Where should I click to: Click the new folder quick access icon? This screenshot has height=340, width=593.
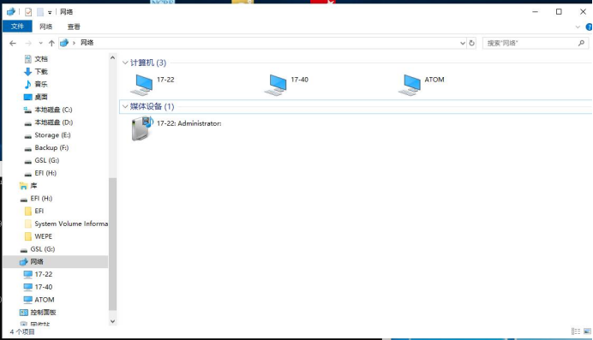pos(40,12)
